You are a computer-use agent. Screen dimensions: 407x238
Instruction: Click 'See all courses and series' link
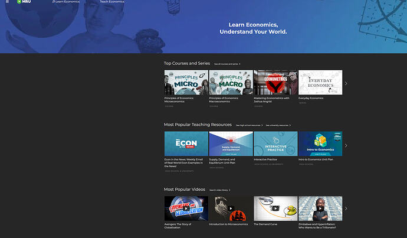click(x=227, y=64)
